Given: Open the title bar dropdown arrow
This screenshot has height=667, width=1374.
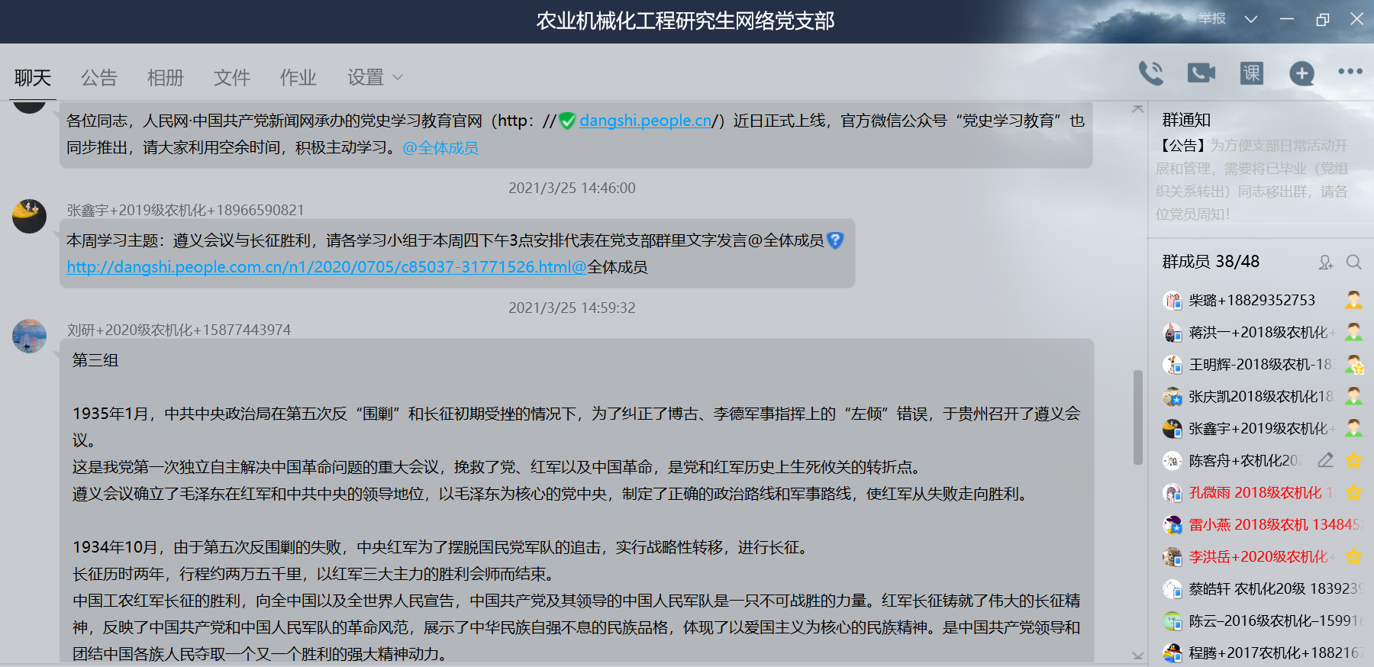Looking at the screenshot, I should tap(1250, 20).
